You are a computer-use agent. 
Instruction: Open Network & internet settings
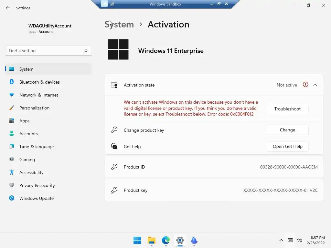point(48,95)
